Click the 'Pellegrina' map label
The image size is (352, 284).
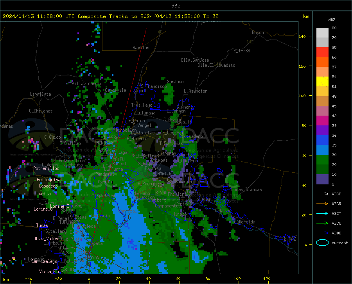[49, 180]
